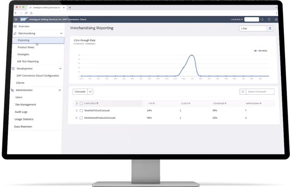Open a new browser tab with plus
Viewport: 290px width, 187px height.
[70, 7]
